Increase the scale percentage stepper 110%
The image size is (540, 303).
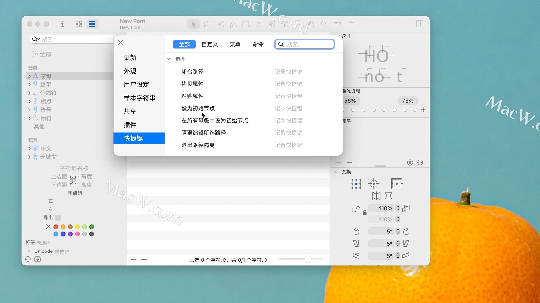coord(398,207)
